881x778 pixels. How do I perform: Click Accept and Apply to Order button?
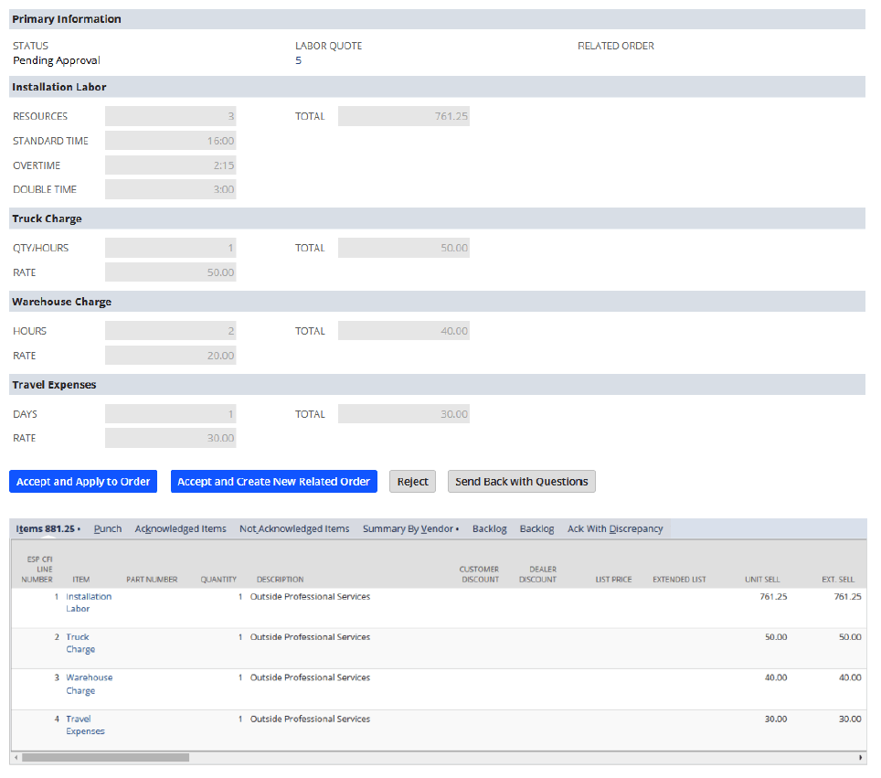[83, 481]
